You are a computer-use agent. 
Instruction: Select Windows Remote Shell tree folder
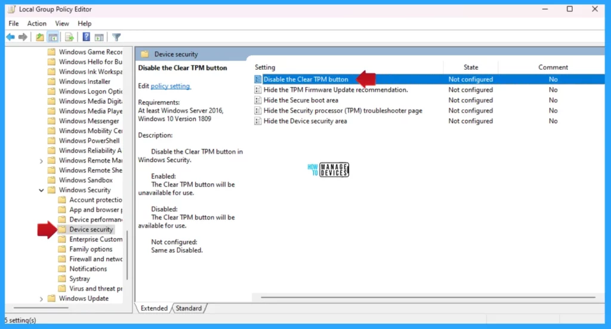pyautogui.click(x=91, y=170)
